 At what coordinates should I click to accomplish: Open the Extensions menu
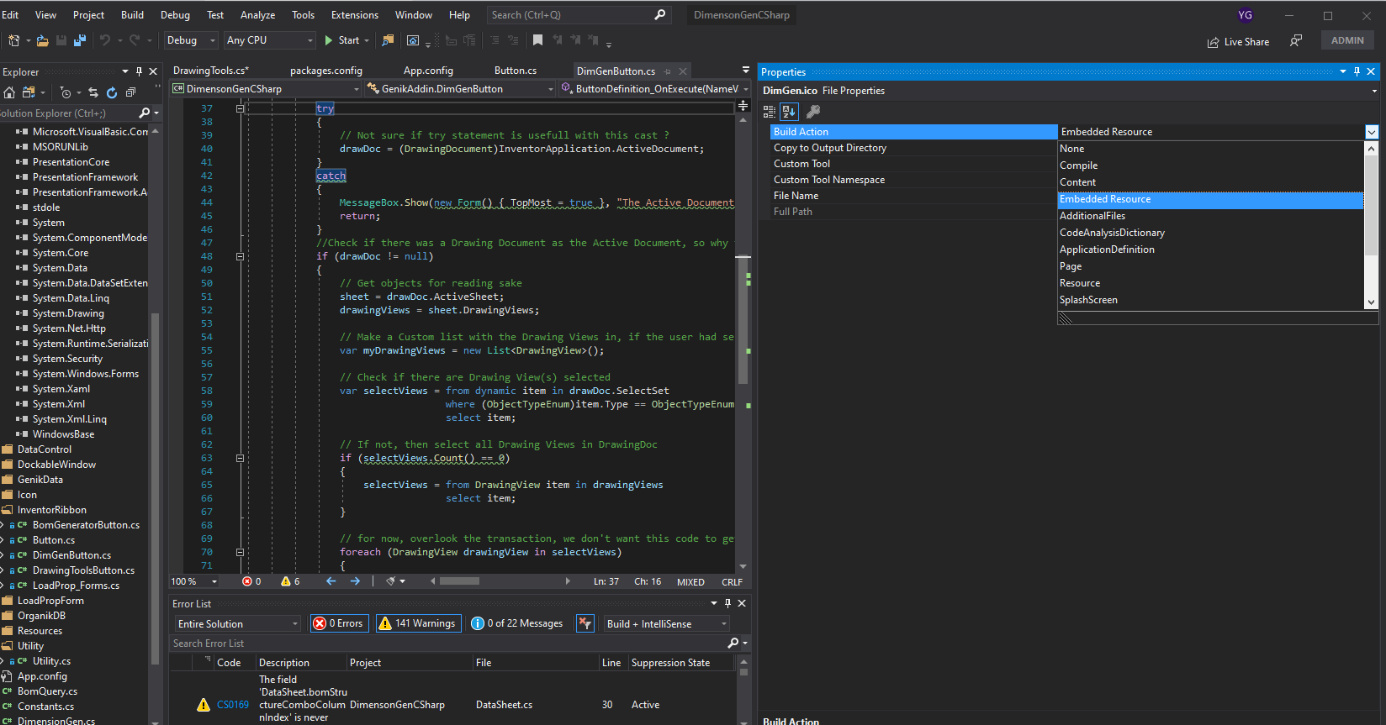pyautogui.click(x=355, y=15)
